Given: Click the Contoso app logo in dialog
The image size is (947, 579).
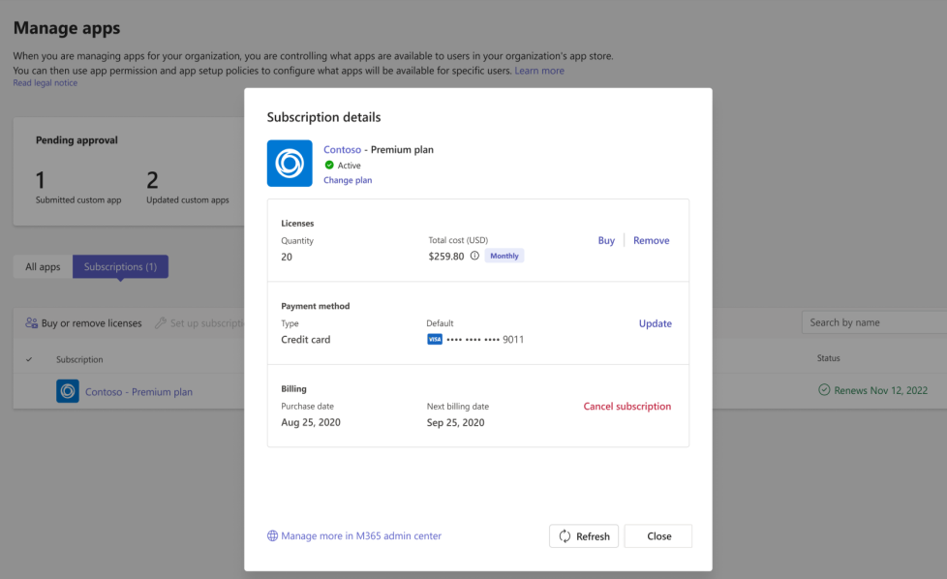Looking at the screenshot, I should pos(290,164).
